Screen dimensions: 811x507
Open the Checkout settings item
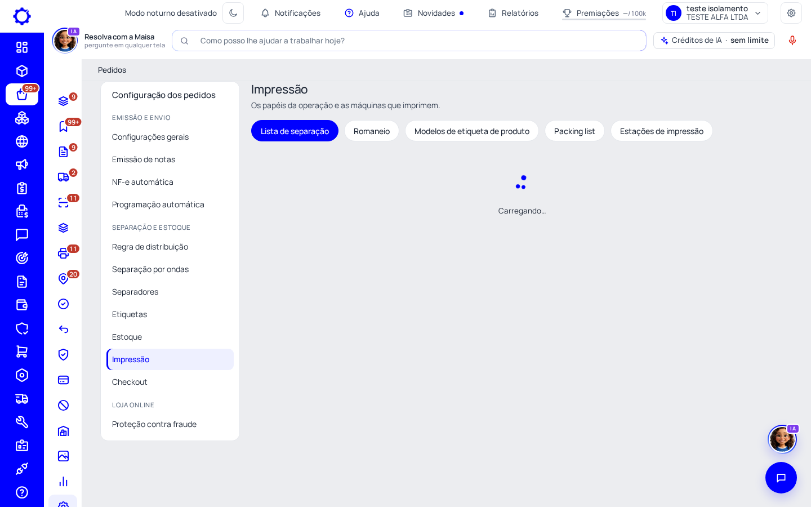[x=170, y=382]
